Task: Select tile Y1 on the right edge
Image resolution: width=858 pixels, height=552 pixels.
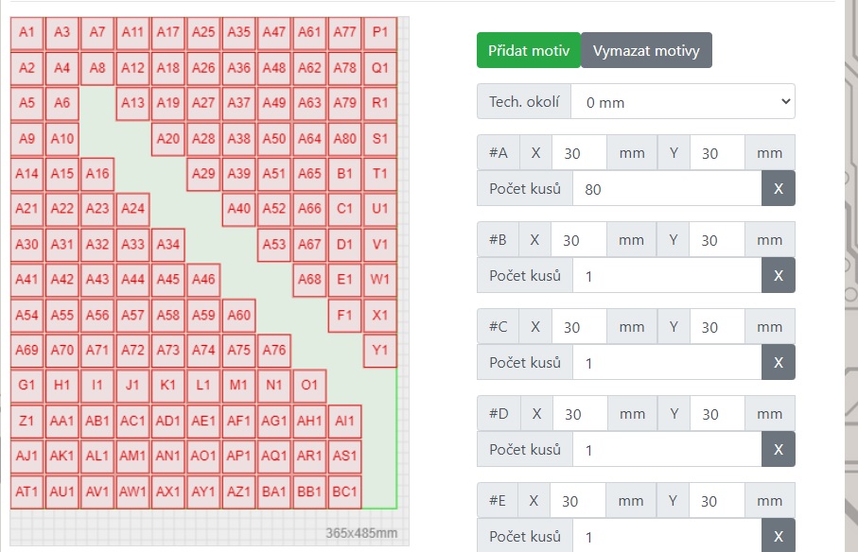Action: point(380,350)
